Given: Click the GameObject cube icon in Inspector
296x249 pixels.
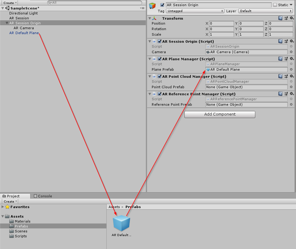Looking at the screenshot, I should [152, 6].
